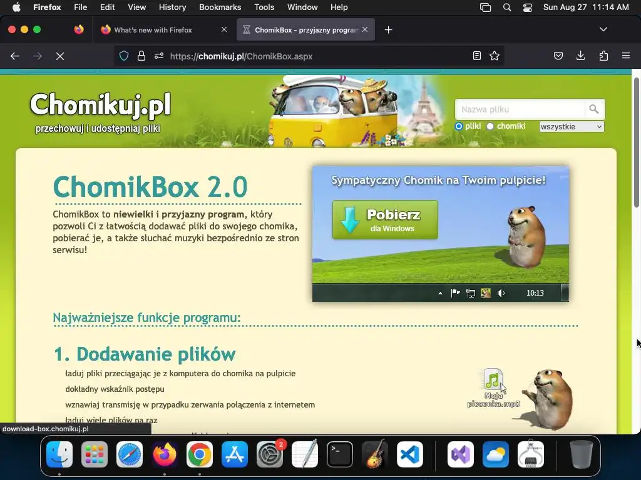The height and width of the screenshot is (480, 641).
Task: Open Weather app from the dock
Action: click(496, 454)
